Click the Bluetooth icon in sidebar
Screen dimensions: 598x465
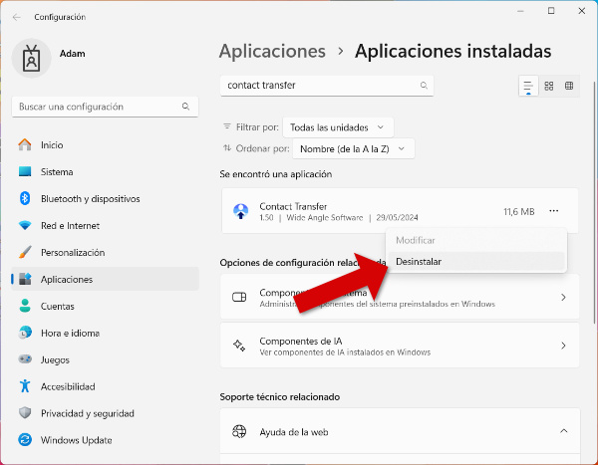click(x=25, y=198)
